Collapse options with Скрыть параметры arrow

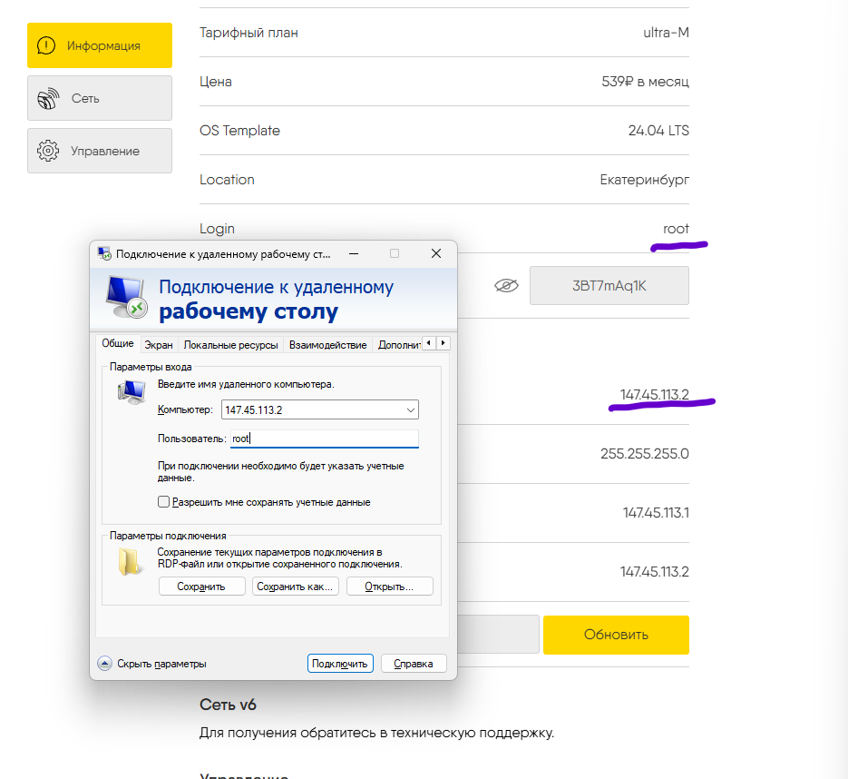click(x=104, y=663)
